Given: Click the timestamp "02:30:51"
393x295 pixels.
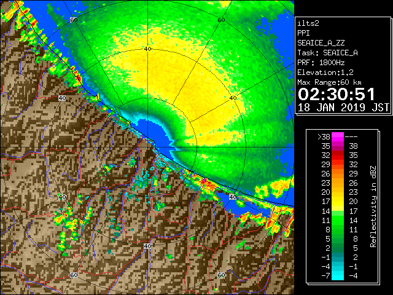Looking at the screenshot, I should (336, 94).
